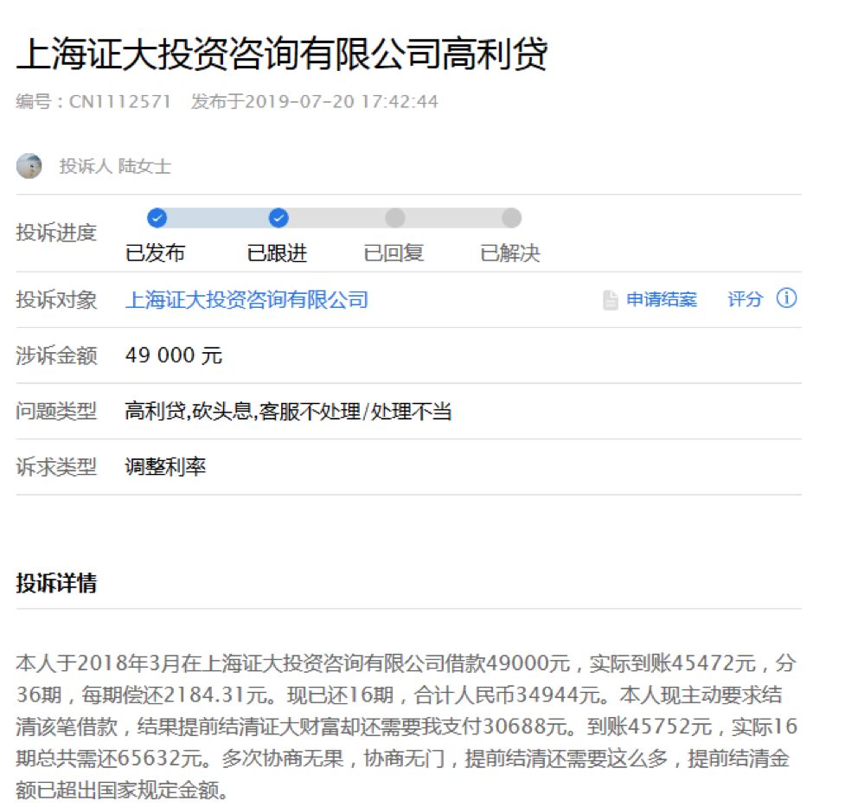Click the complainant avatar image
The height and width of the screenshot is (807, 845).
(x=29, y=165)
